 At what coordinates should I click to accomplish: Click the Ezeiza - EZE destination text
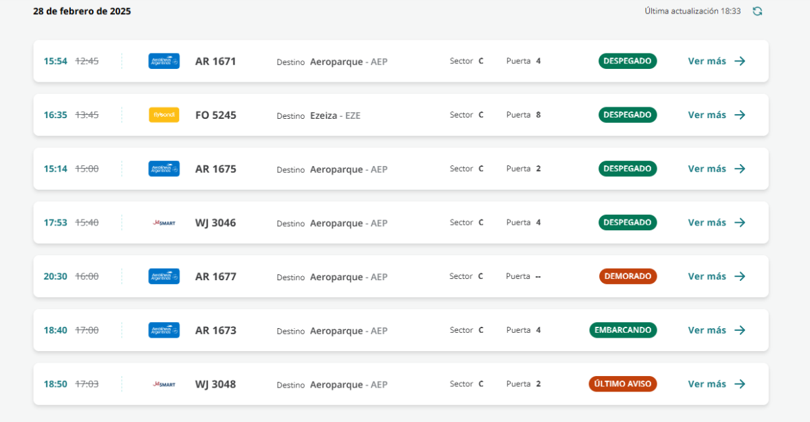335,115
